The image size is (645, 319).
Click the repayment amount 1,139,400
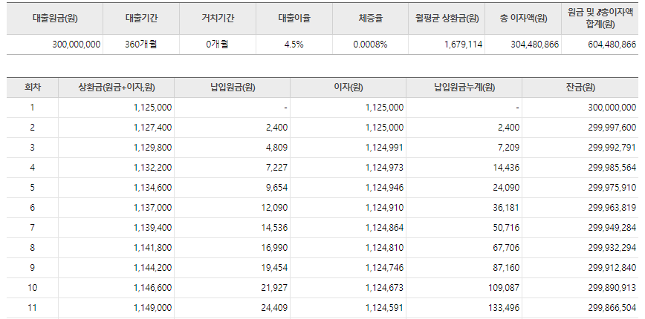pyautogui.click(x=152, y=228)
